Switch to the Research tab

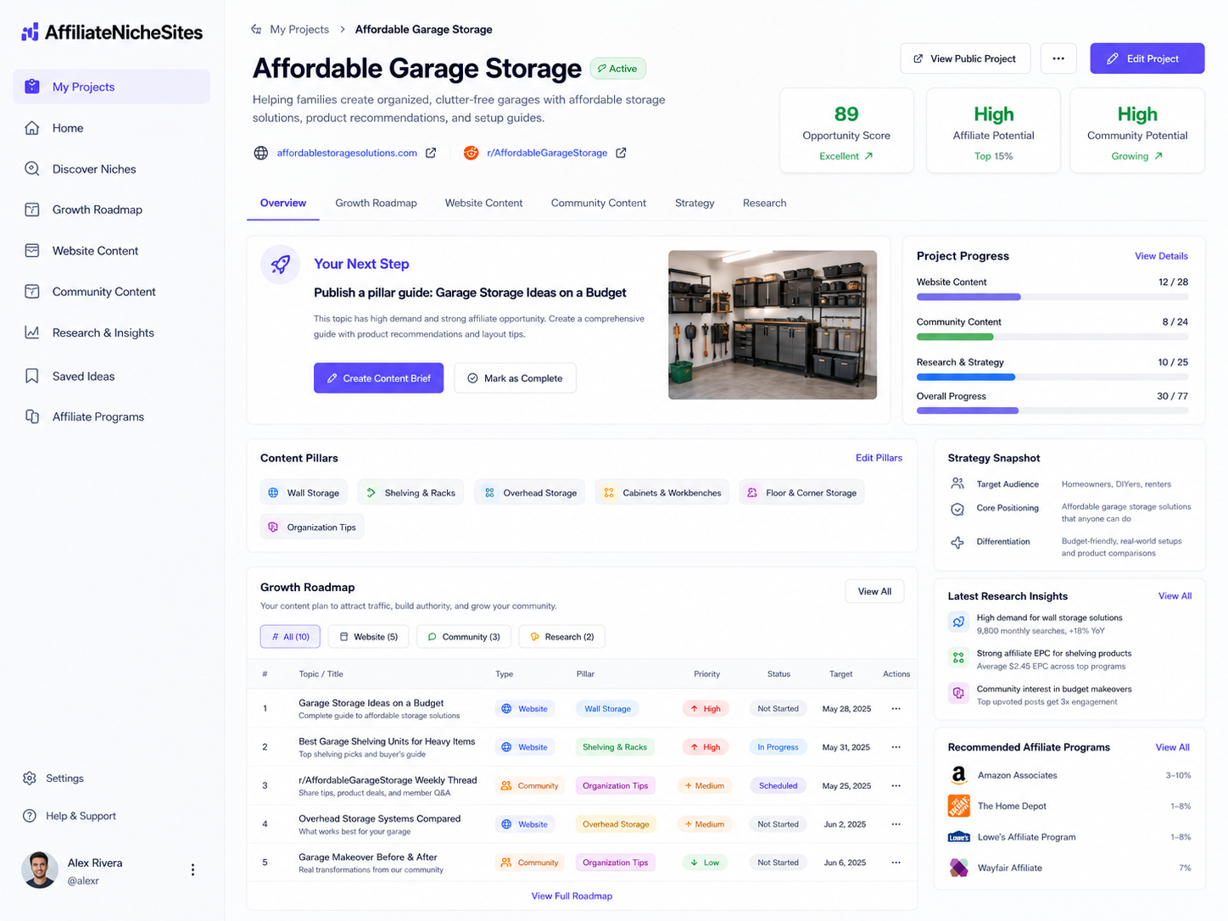(764, 204)
